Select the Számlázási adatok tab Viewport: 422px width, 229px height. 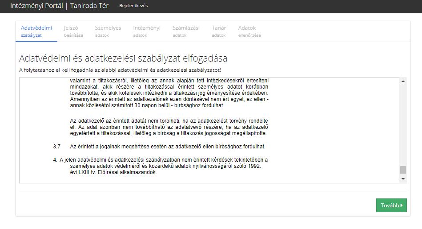click(187, 31)
